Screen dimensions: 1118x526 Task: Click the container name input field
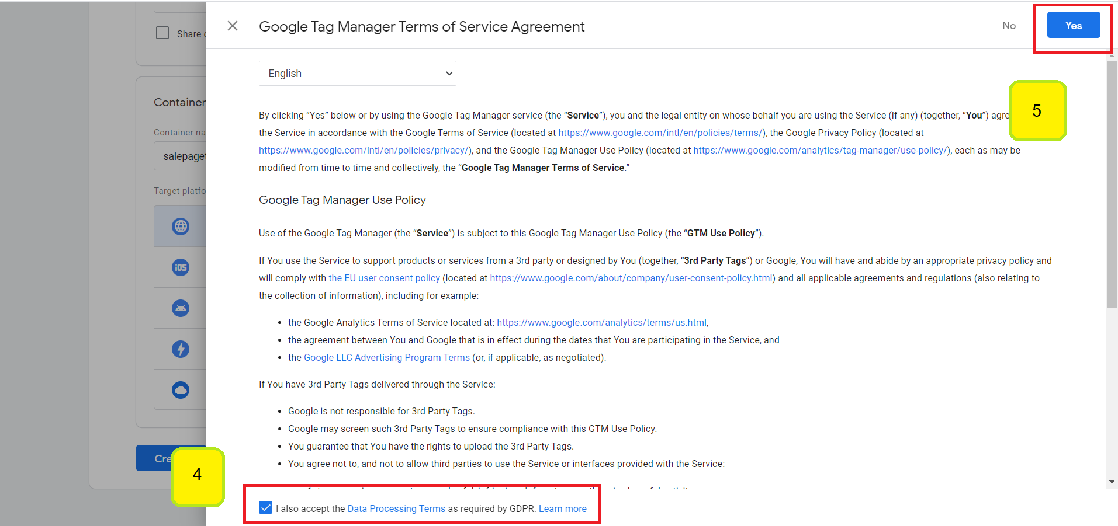click(180, 156)
